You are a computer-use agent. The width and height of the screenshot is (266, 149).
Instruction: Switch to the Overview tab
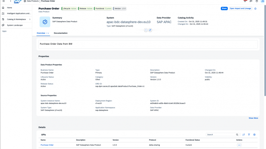point(41,33)
